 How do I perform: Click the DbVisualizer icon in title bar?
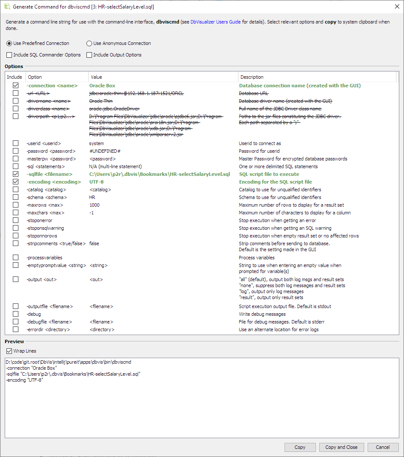coord(7,7)
